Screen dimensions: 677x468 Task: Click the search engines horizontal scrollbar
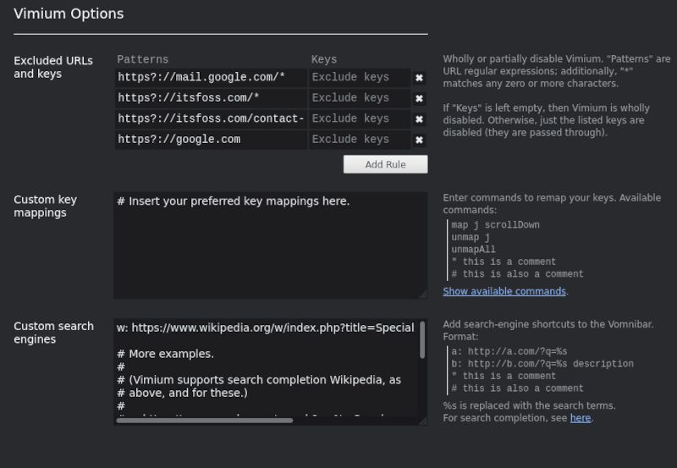tap(205, 421)
